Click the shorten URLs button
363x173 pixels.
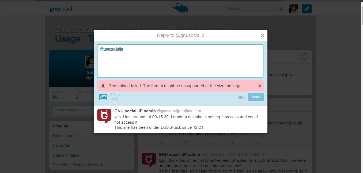(115, 97)
